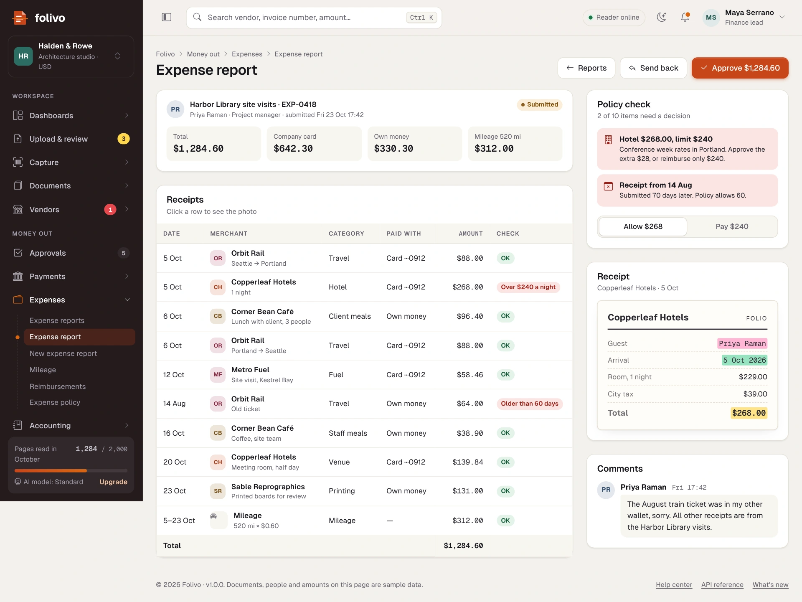Click the Money out breadcrumb
The image size is (802, 602).
(x=203, y=54)
